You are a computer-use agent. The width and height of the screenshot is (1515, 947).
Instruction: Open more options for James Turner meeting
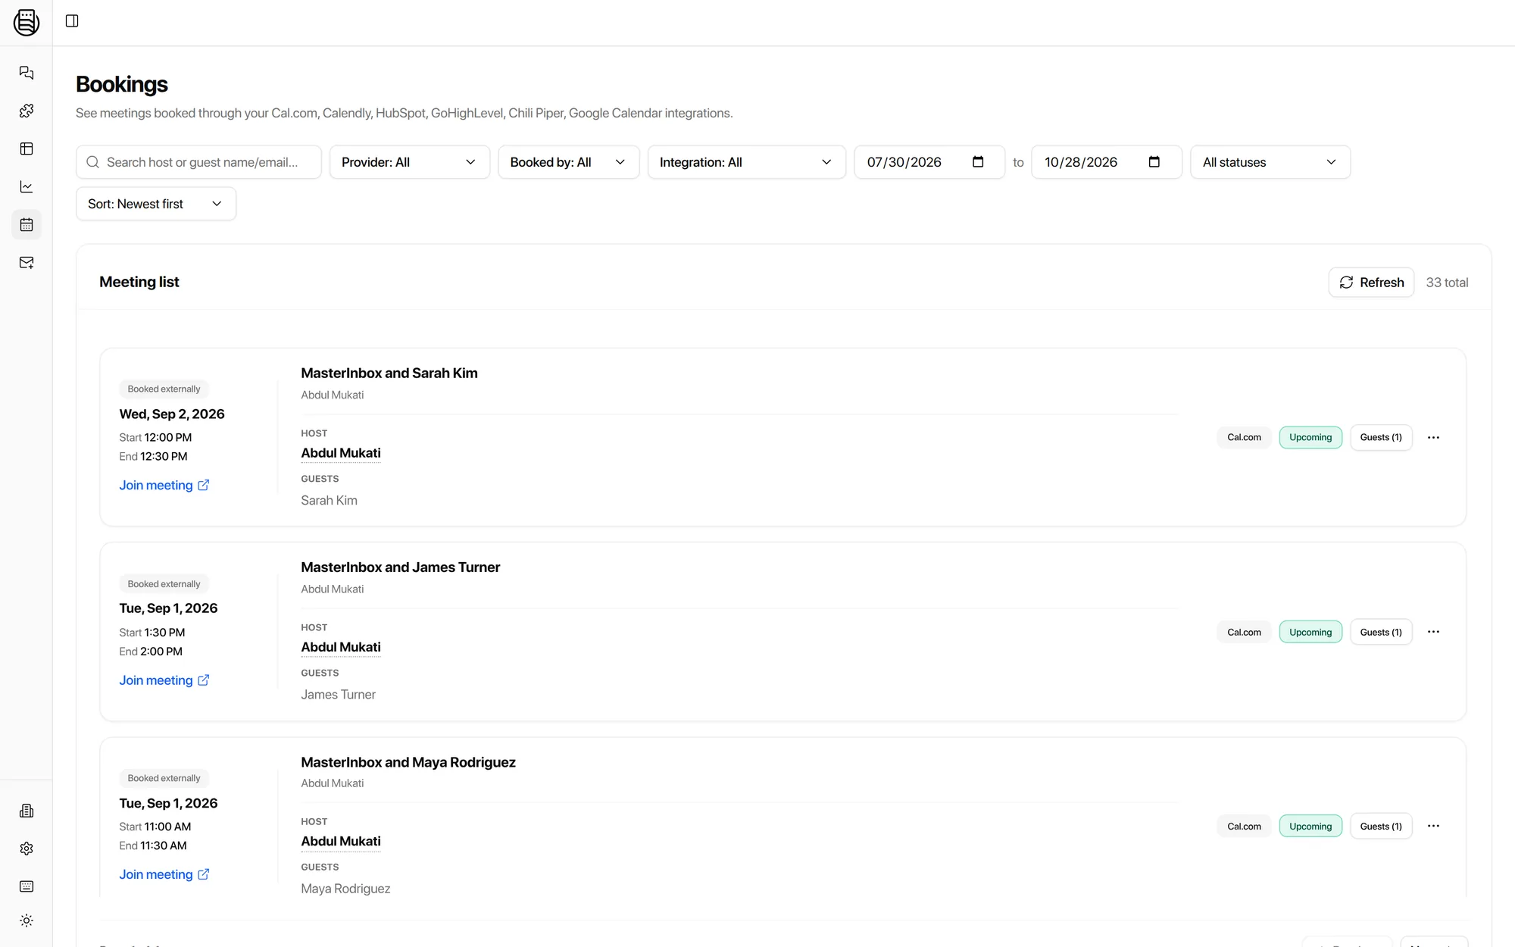tap(1433, 632)
